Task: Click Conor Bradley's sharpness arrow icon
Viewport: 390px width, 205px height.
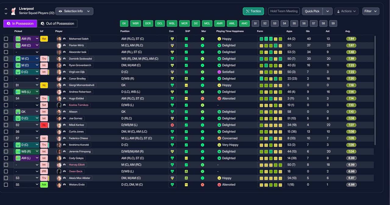Action: tap(186, 79)
